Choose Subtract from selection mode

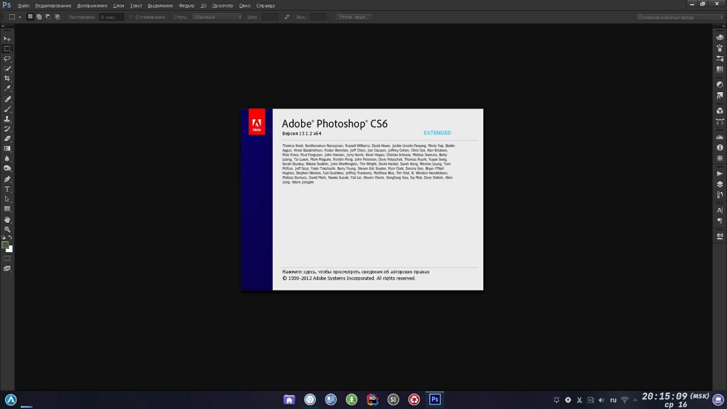[48, 17]
